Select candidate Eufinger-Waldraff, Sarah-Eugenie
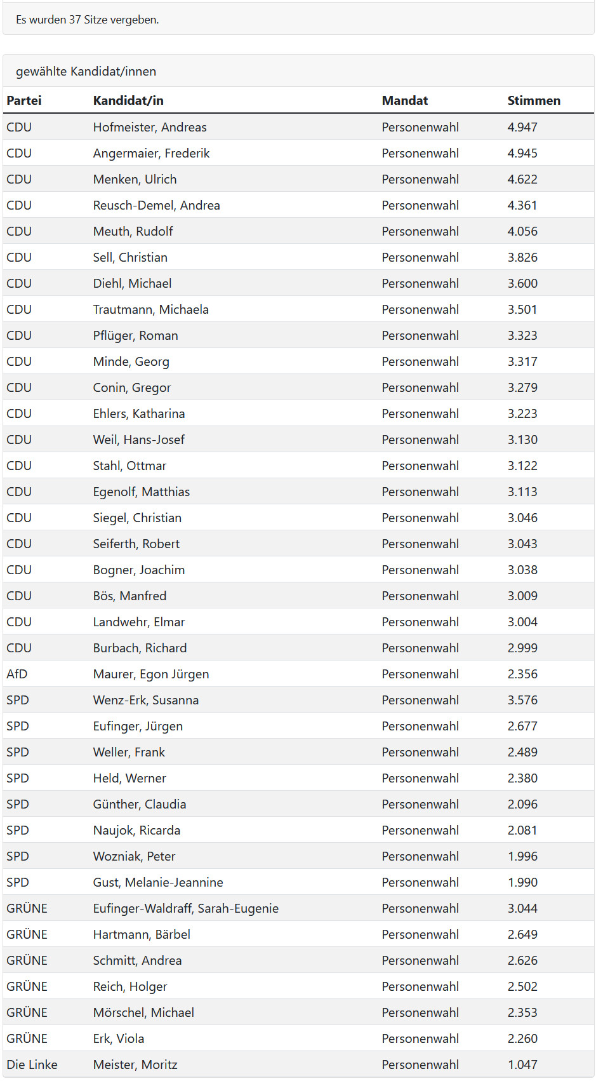The image size is (596, 1081). click(186, 908)
